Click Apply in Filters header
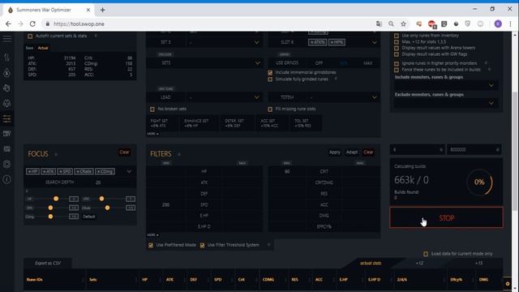This screenshot has width=519, height=292. (335, 152)
